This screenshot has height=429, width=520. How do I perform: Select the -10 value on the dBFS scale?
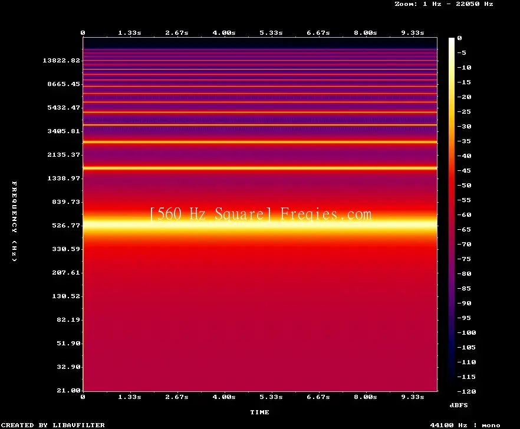click(464, 67)
